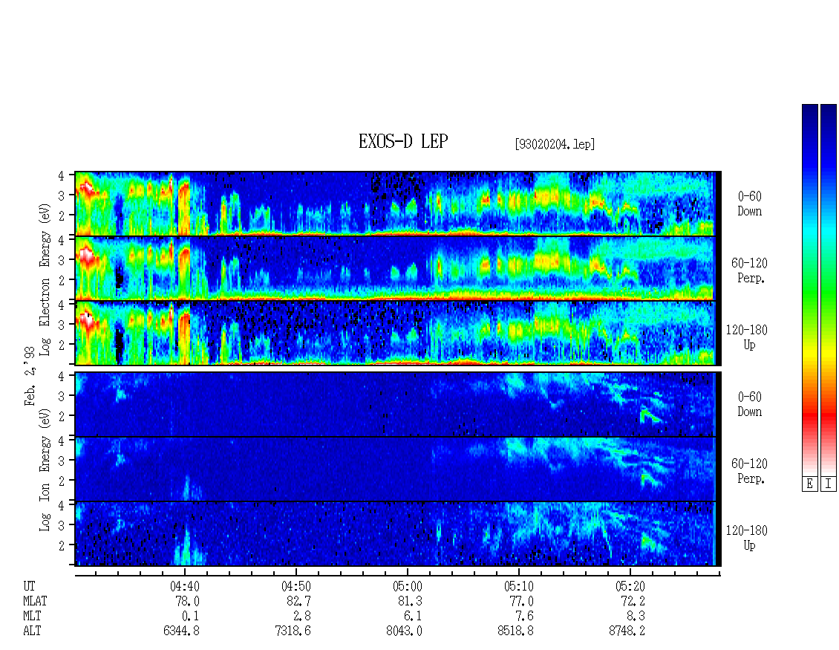This screenshot has height=650, width=839.
Task: Select the boxed I label under color bar
Action: [829, 484]
